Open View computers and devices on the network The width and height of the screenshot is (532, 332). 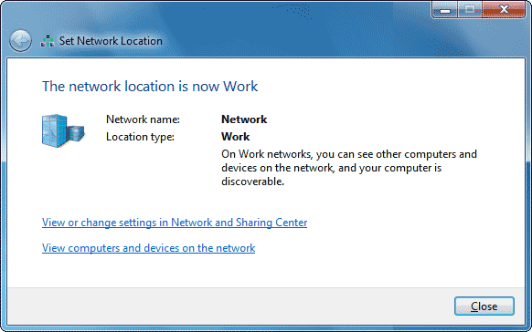pyautogui.click(x=148, y=248)
